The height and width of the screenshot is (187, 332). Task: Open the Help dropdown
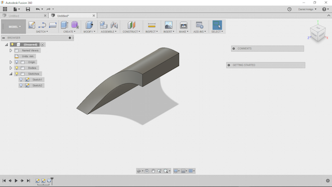click(x=325, y=9)
